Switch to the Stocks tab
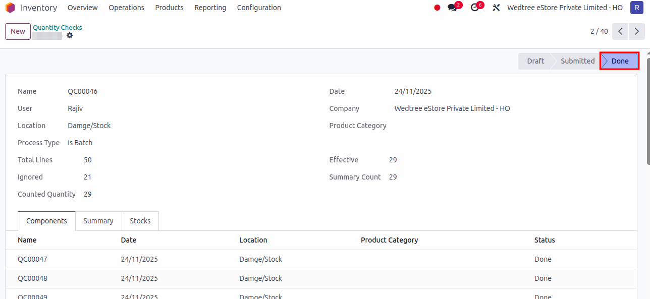The image size is (650, 299). point(140,221)
